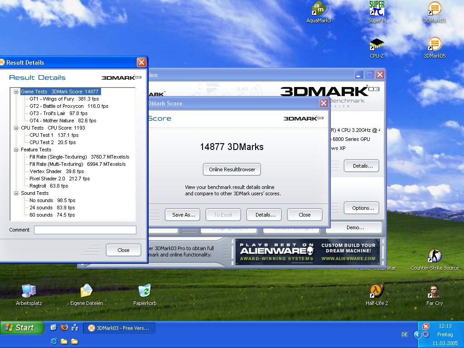This screenshot has width=464, height=348.
Task: Select GT2 - Battle of Proxycon row
Action: (69, 106)
